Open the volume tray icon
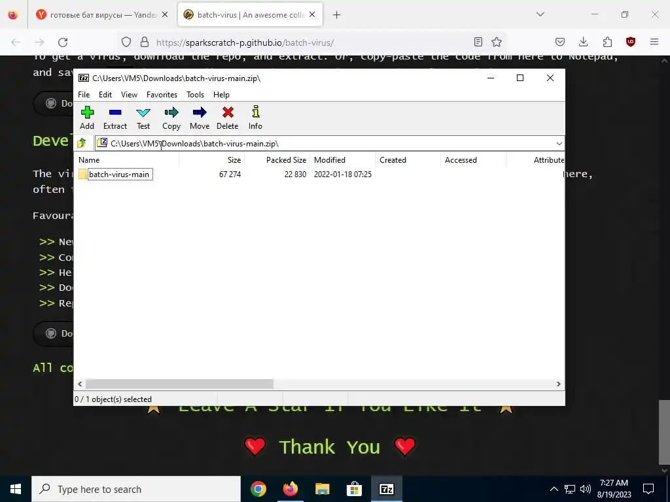Screen dimensions: 670x502 point(586,489)
